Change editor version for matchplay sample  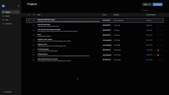coord(158,30)
